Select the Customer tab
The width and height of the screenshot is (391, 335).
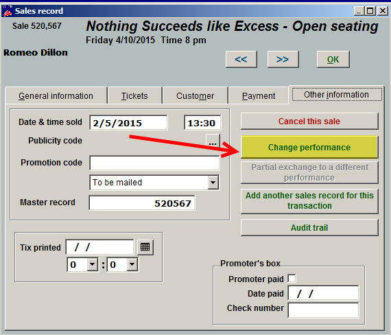[x=195, y=96]
